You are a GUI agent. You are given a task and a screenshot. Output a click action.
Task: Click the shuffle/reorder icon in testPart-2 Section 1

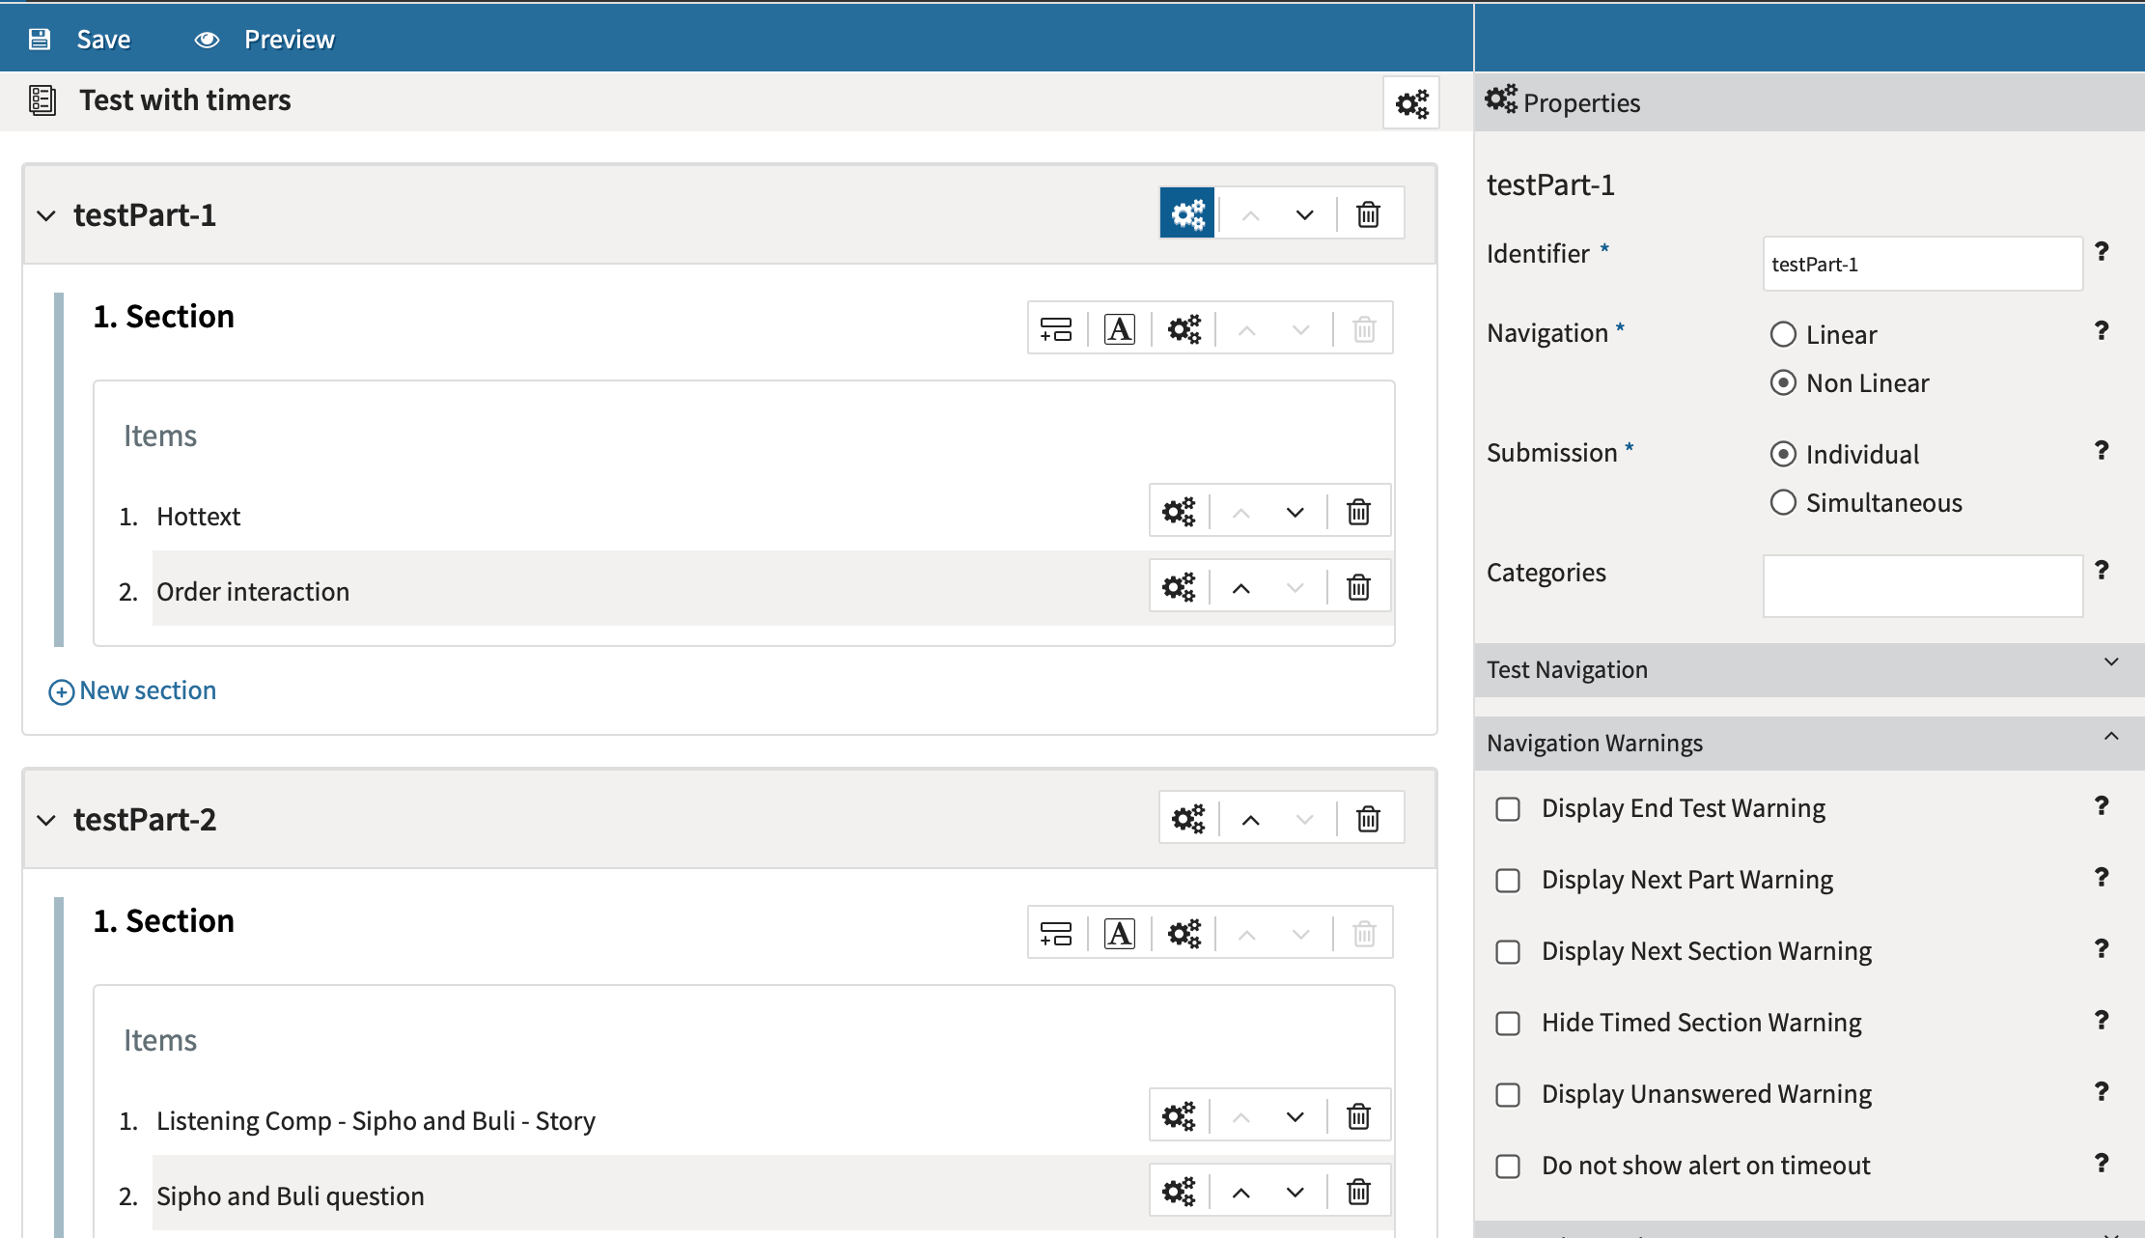(1055, 933)
